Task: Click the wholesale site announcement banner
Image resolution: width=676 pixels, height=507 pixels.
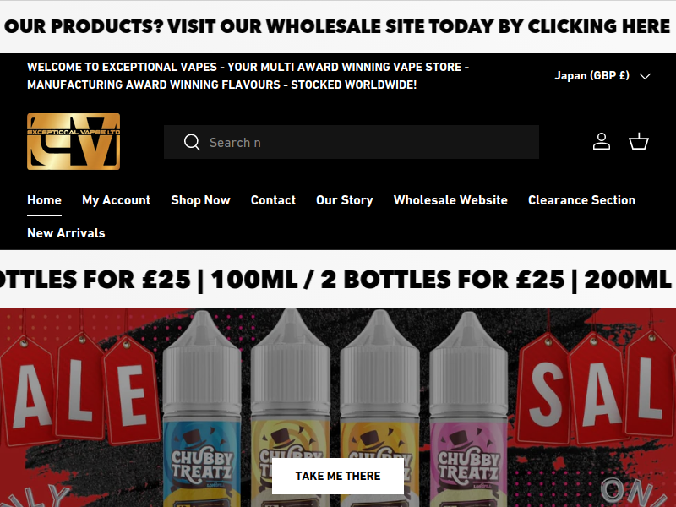Action: click(x=338, y=27)
